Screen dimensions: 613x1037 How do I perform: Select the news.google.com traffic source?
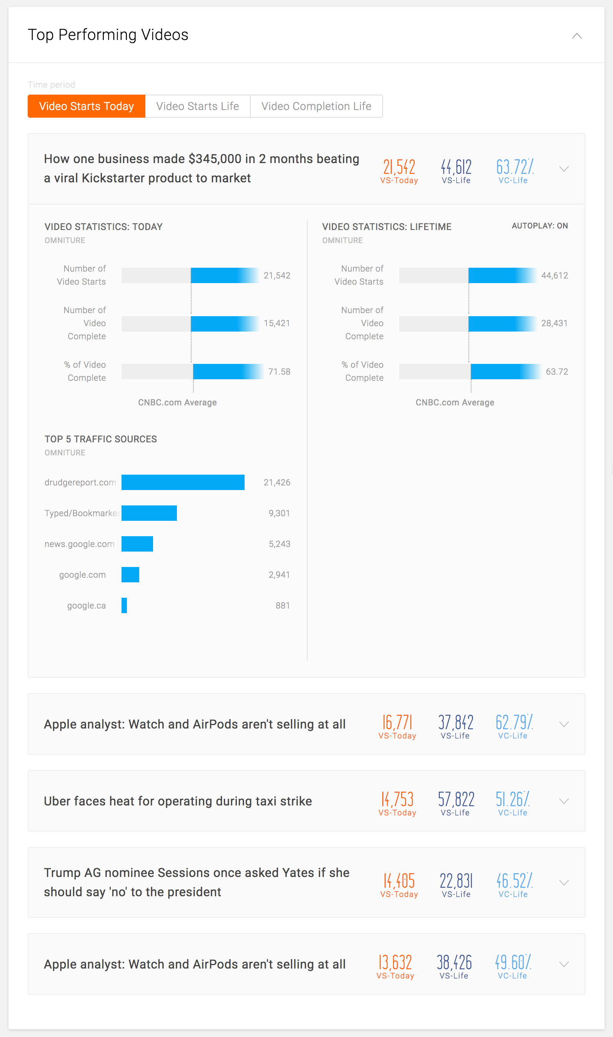click(x=79, y=544)
